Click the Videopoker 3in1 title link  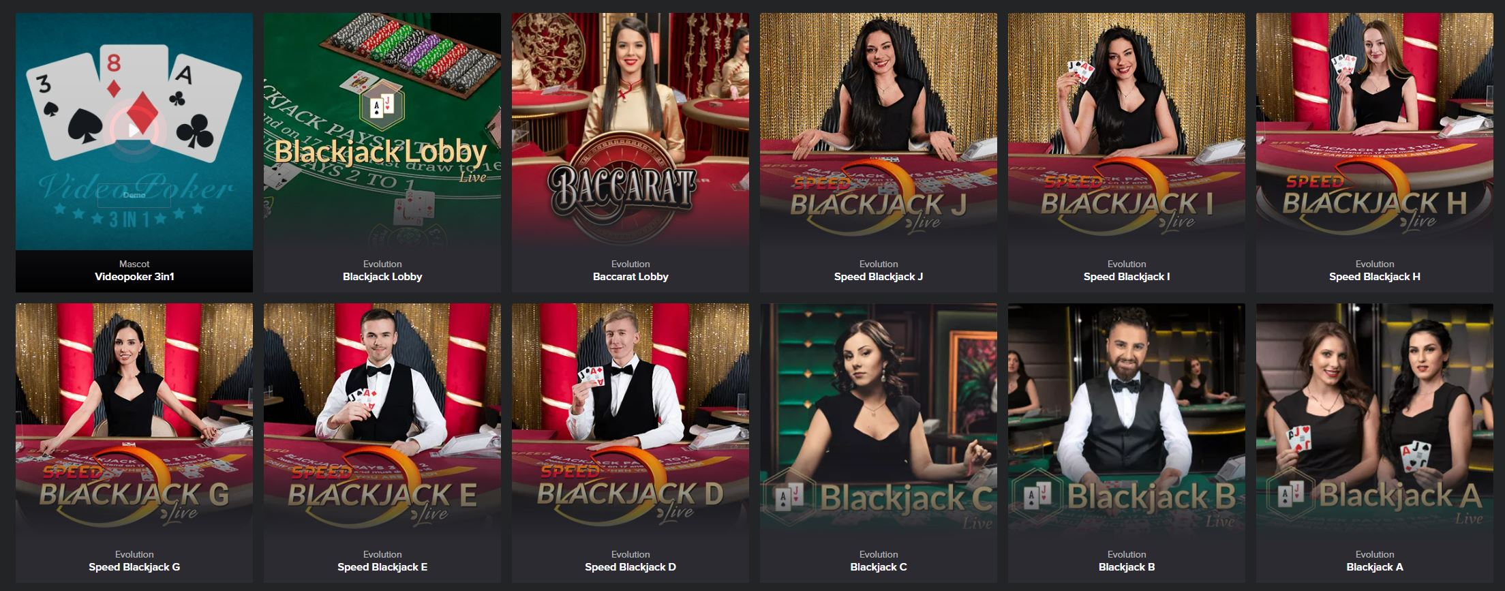click(134, 277)
